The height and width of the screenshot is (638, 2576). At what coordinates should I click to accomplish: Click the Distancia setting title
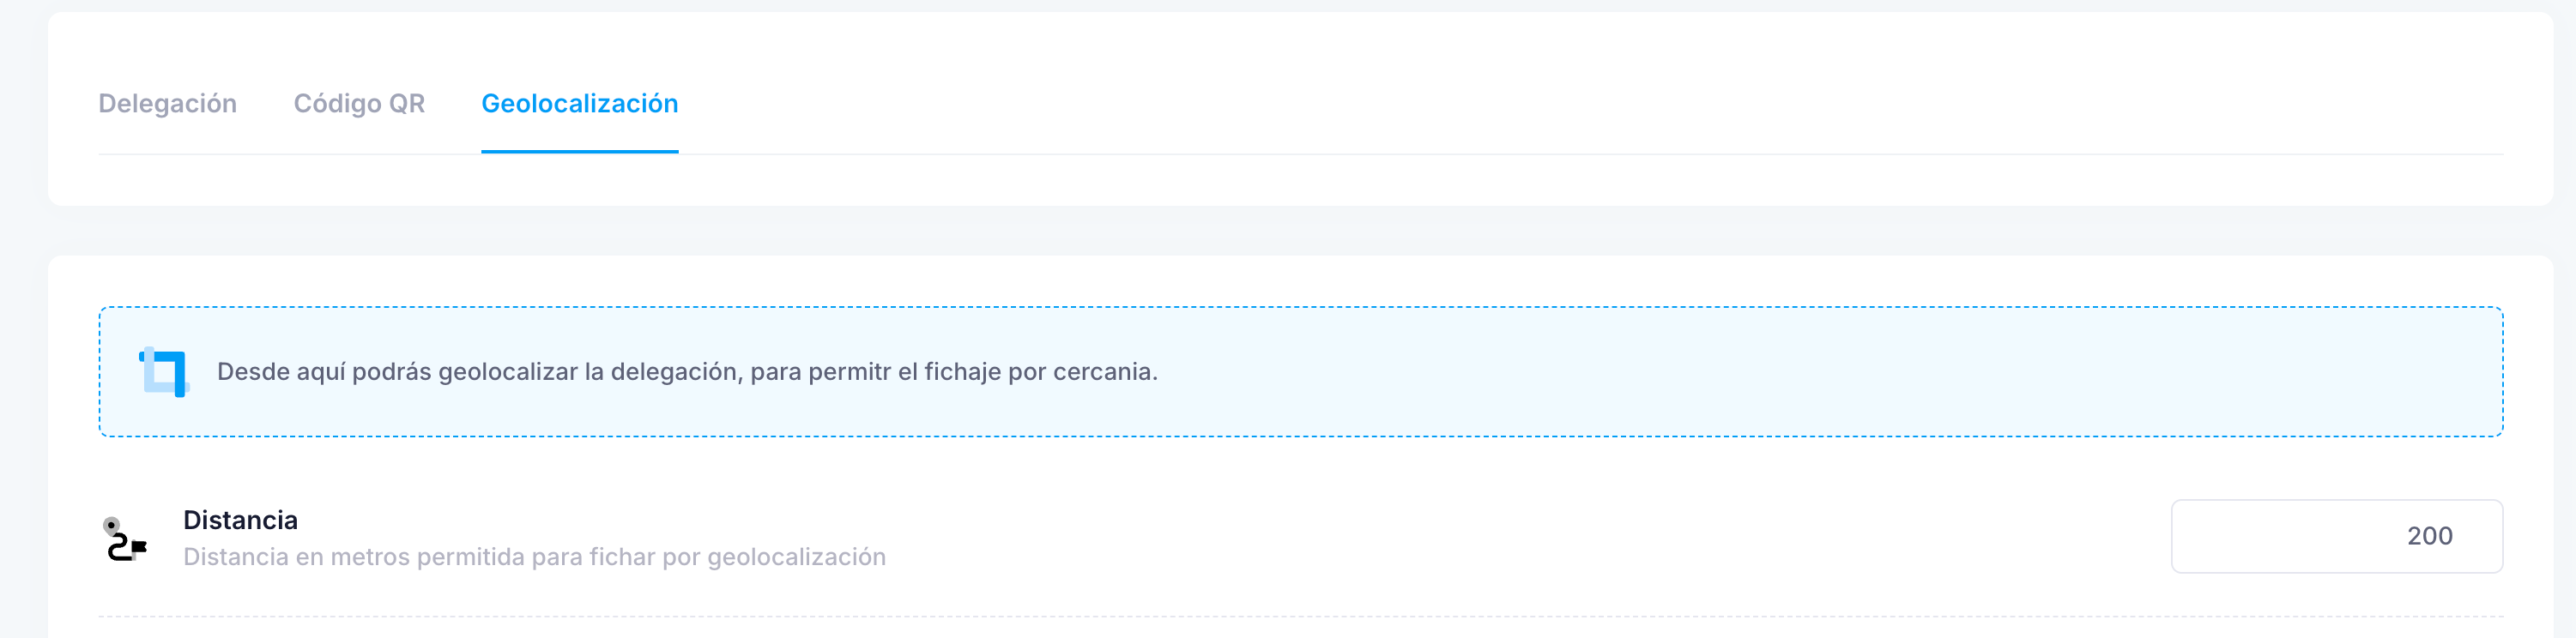tap(240, 520)
